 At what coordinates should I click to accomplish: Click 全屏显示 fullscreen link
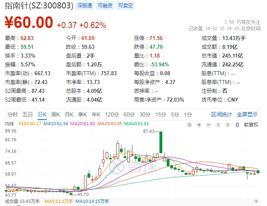click(247, 114)
